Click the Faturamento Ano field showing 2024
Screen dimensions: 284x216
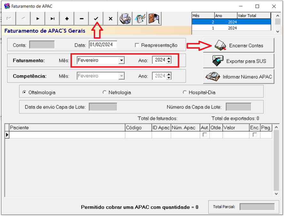point(160,60)
